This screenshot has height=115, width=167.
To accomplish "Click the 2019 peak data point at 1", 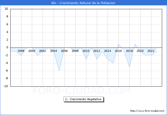I will click(x=135, y=44).
